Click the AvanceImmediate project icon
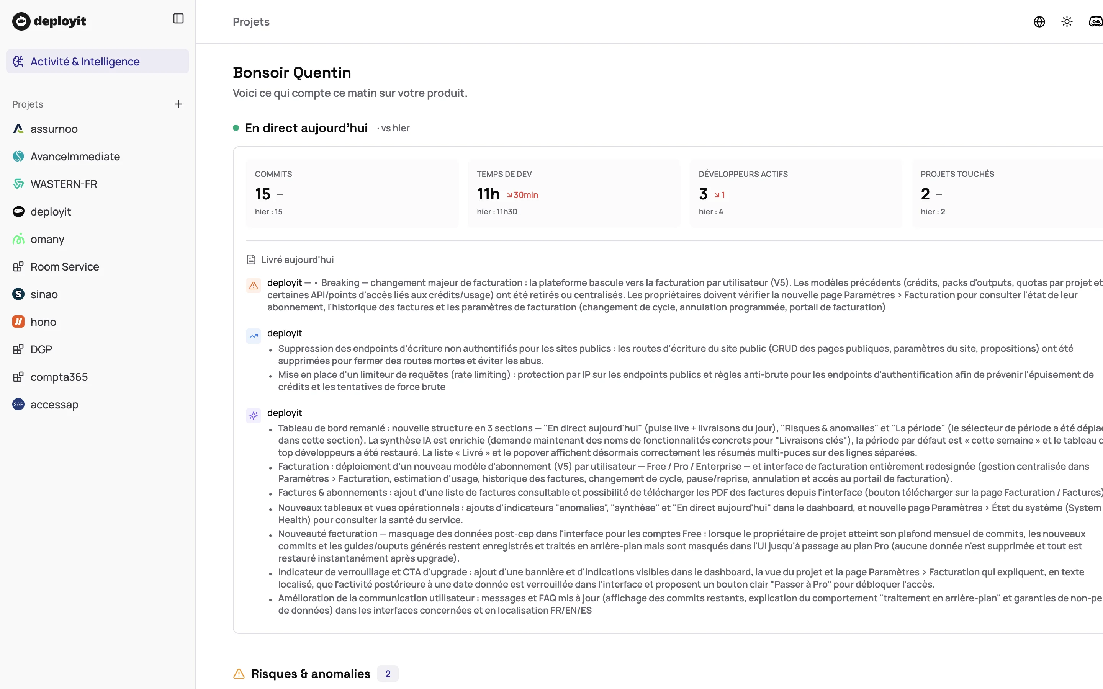Image resolution: width=1103 pixels, height=689 pixels. pyautogui.click(x=18, y=156)
